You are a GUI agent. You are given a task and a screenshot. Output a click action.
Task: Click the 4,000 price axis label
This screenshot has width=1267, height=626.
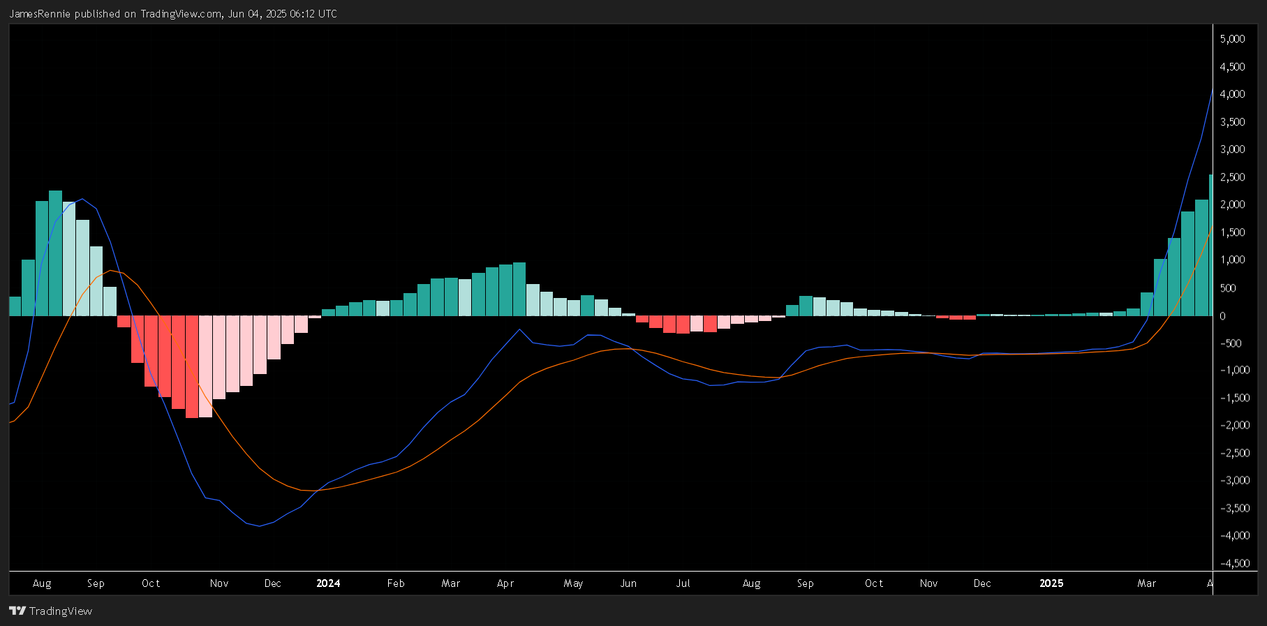click(x=1232, y=94)
